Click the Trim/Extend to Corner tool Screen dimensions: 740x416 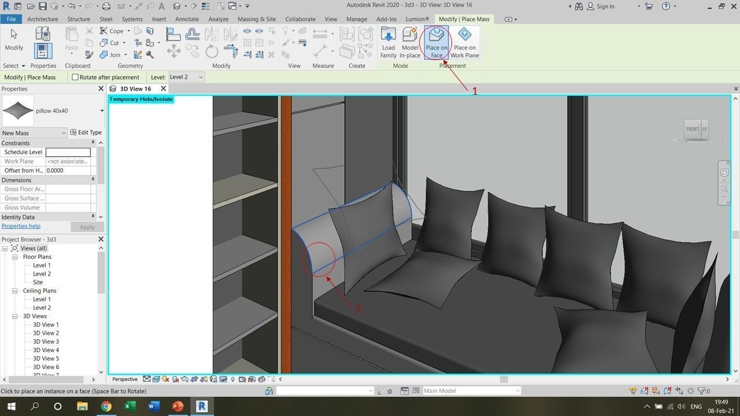(x=231, y=51)
